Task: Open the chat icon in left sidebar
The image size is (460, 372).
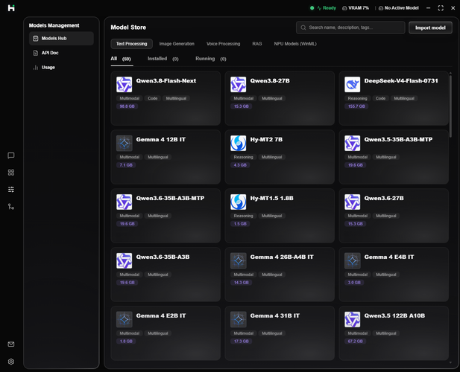Action: 11,155
